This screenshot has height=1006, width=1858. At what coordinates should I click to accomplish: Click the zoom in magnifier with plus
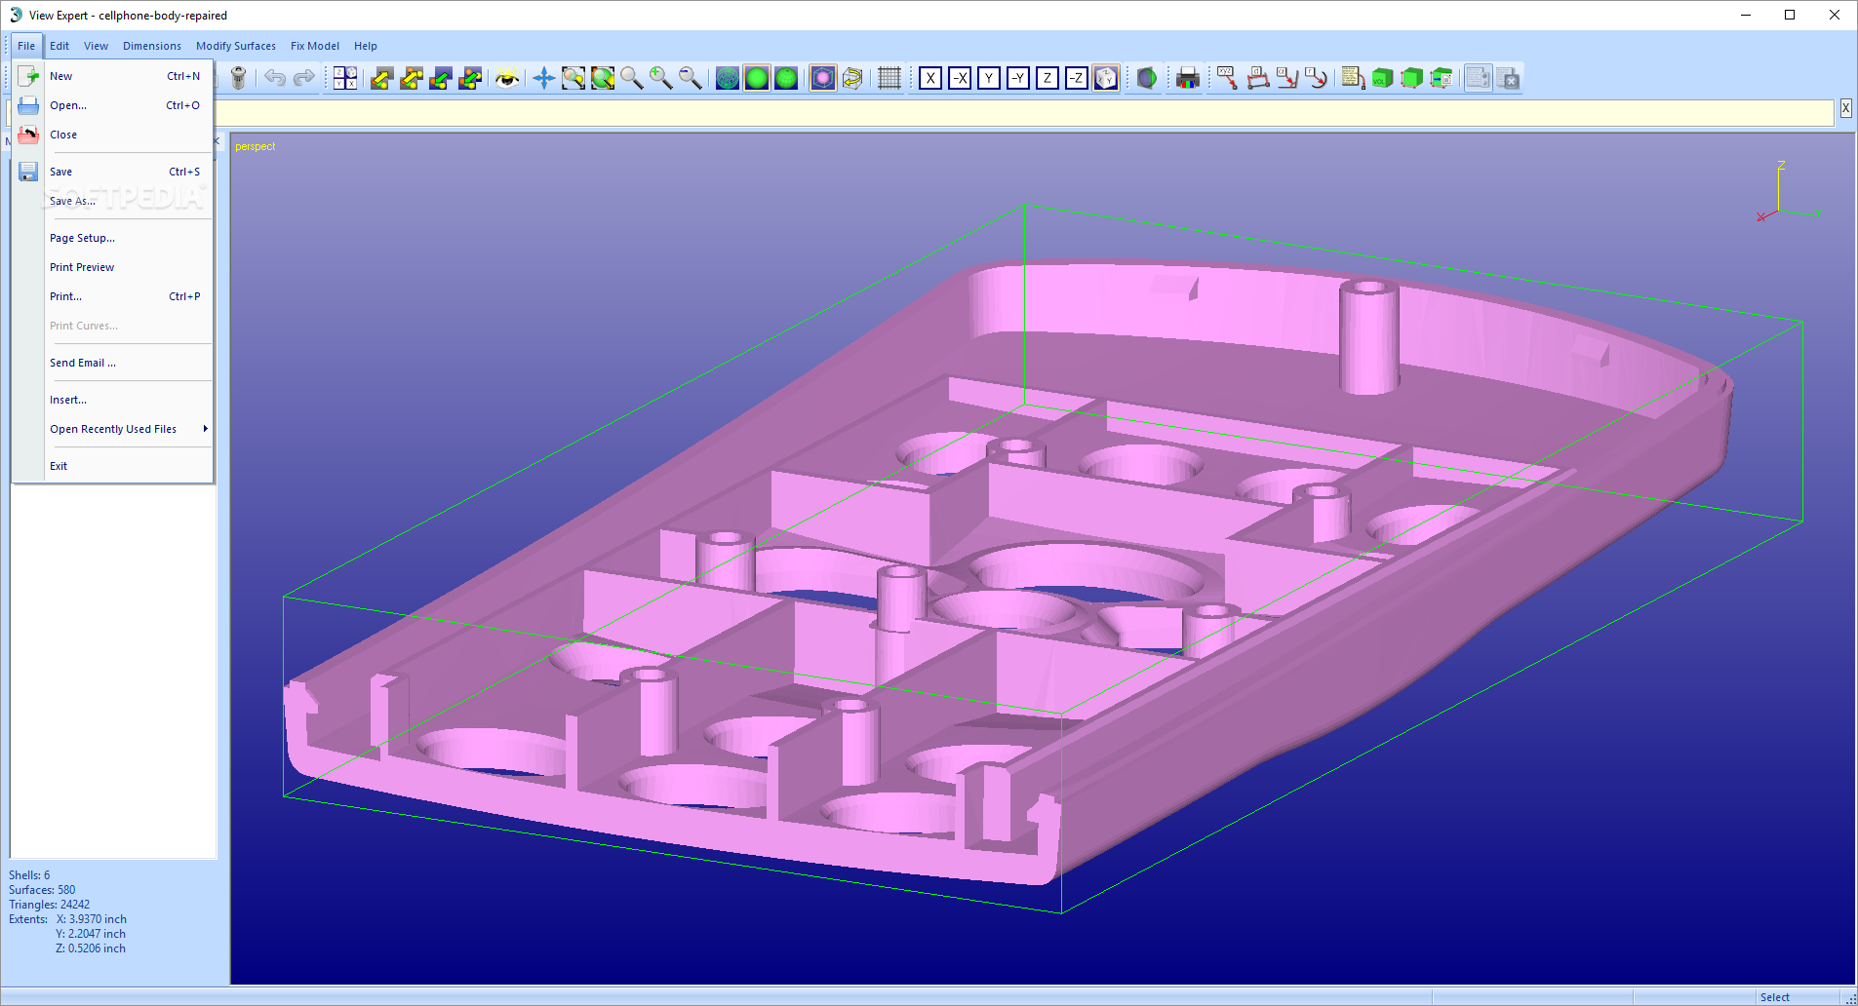tap(661, 78)
